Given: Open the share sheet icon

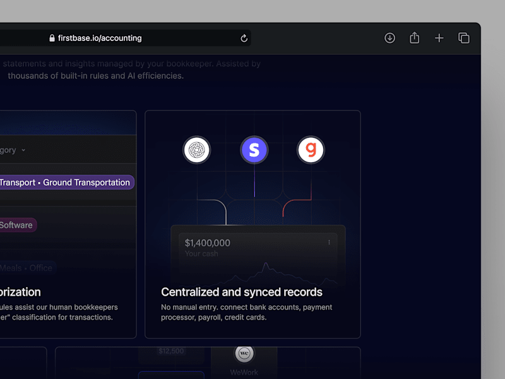Looking at the screenshot, I should pyautogui.click(x=415, y=38).
